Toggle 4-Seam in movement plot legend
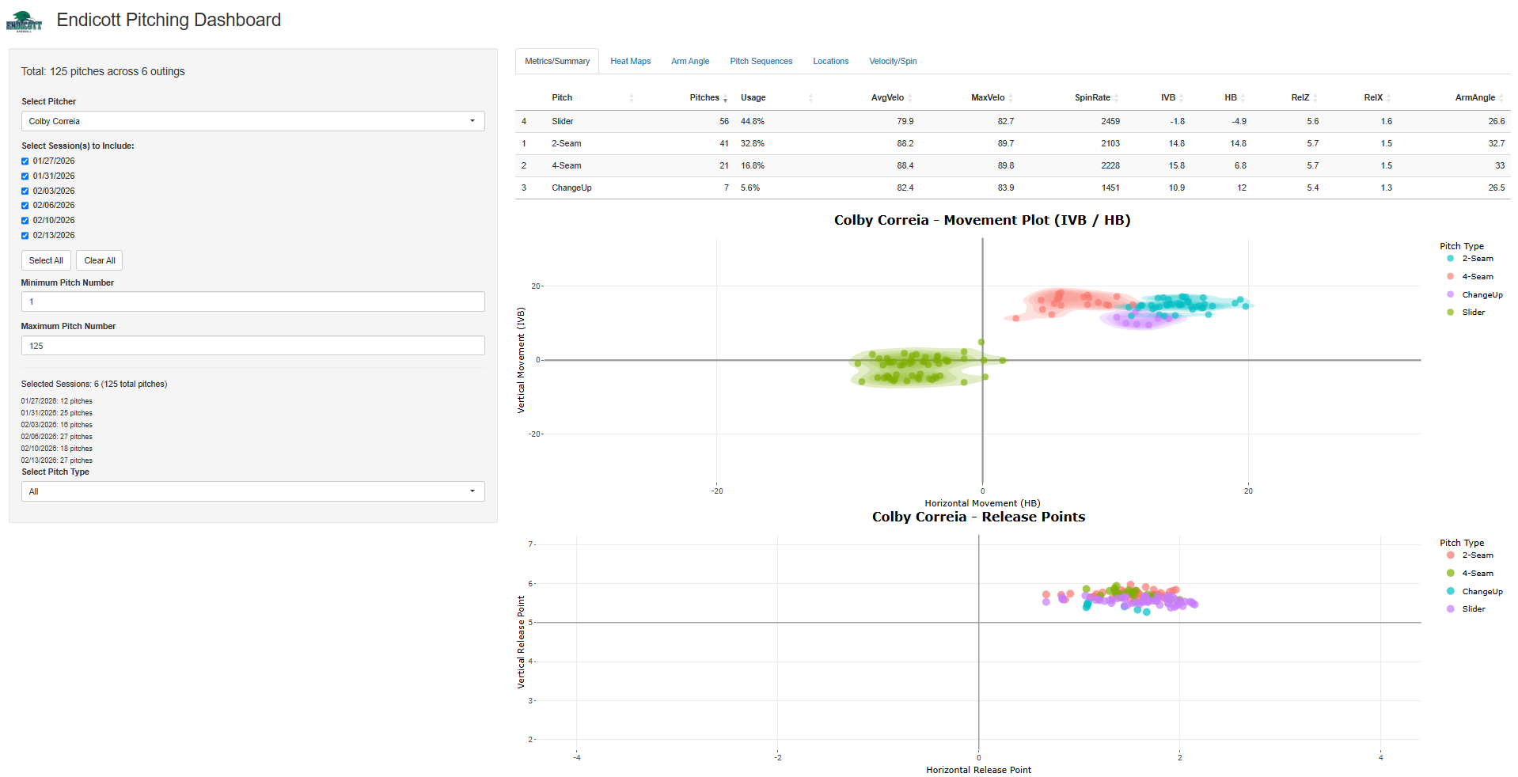Viewport: 1518px width, 777px height. tap(1470, 277)
